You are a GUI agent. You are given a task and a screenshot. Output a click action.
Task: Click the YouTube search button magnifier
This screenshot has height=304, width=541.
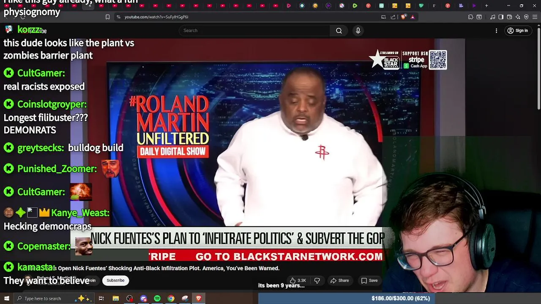(339, 30)
